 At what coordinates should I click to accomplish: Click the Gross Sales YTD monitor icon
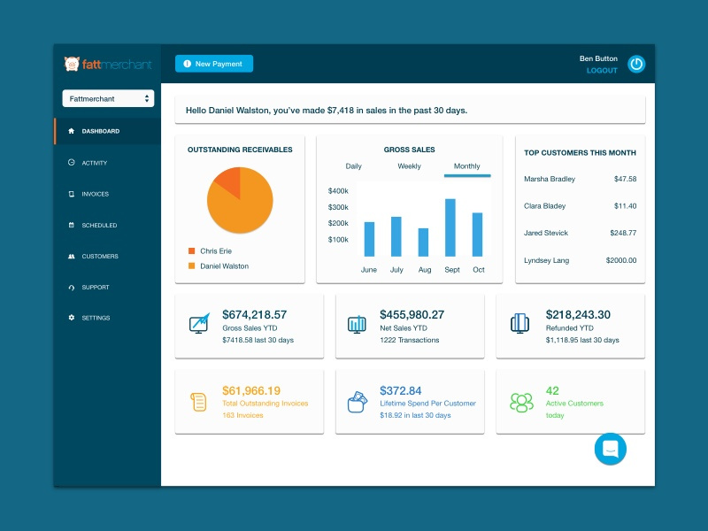click(199, 323)
